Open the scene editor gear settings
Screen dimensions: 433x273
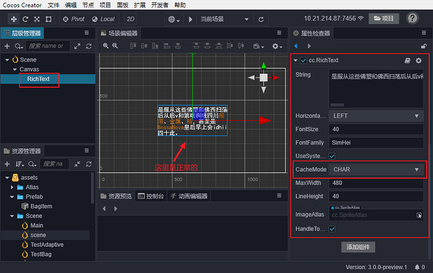277,46
